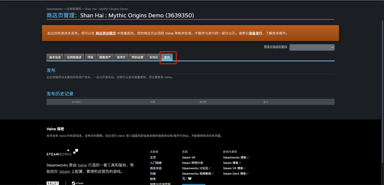Switch to the 基本信息 tab
This screenshot has width=384, height=185.
pyautogui.click(x=55, y=57)
